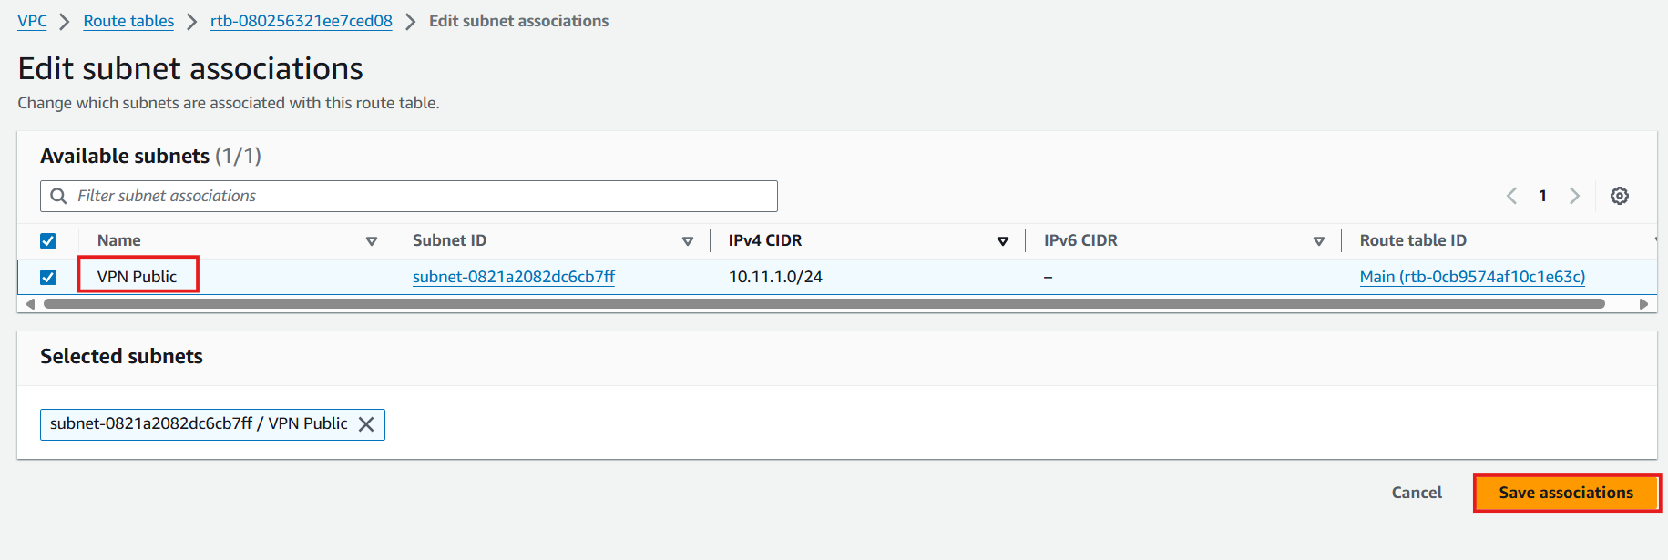The width and height of the screenshot is (1668, 560).
Task: Select page number 1 in pagination
Action: (x=1542, y=196)
